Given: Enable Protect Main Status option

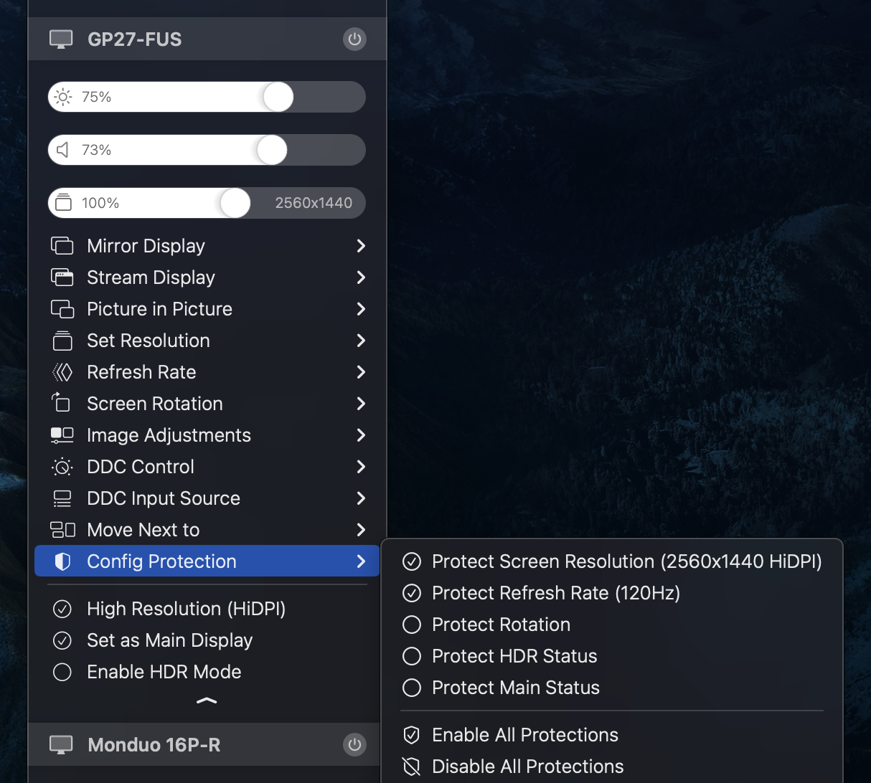Looking at the screenshot, I should coord(411,688).
